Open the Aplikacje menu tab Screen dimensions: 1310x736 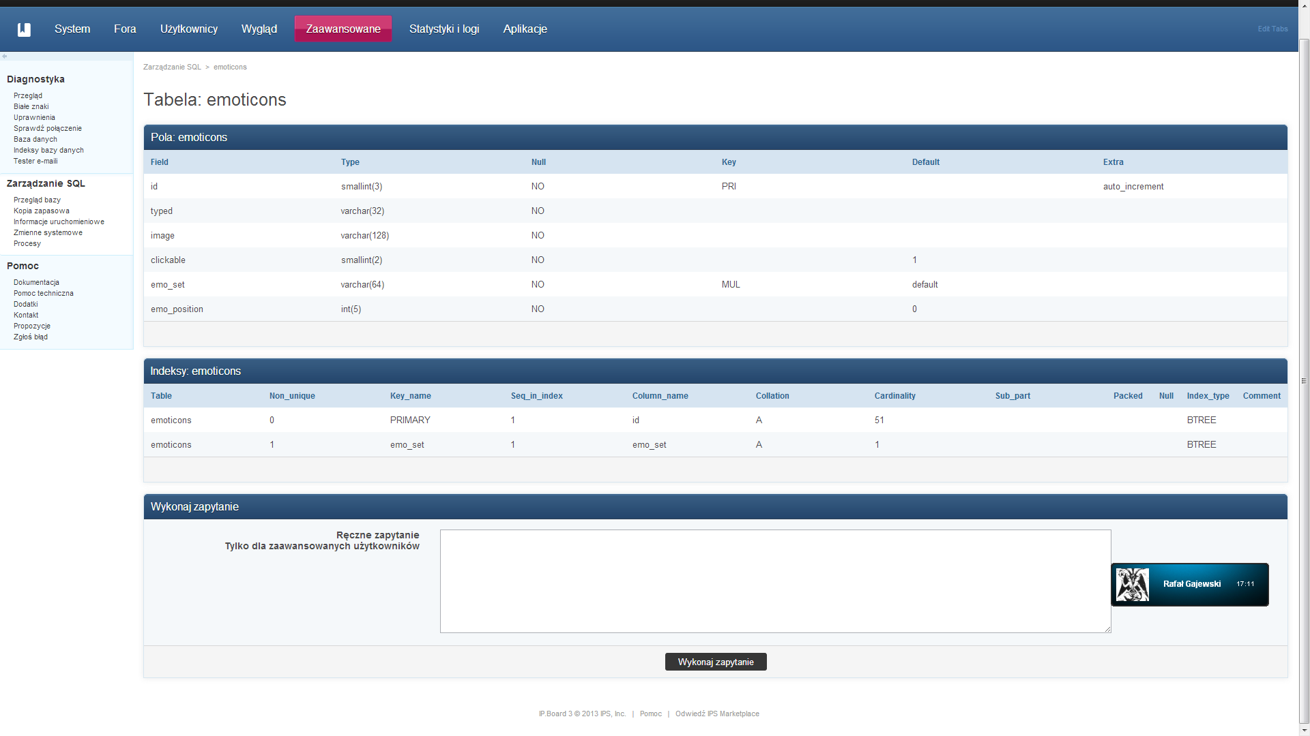pyautogui.click(x=525, y=29)
